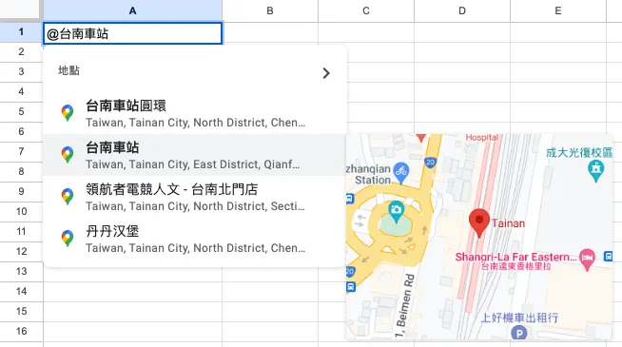Select row 15 header
This screenshot has width=622, height=347.
21,311
